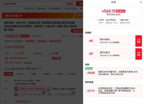
Task: Close the 优惠 panel with the X icon
Action: point(141,2)
